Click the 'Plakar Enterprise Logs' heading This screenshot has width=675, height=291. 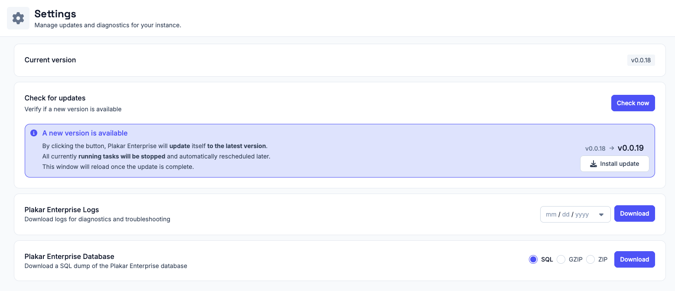[62, 210]
